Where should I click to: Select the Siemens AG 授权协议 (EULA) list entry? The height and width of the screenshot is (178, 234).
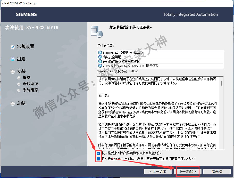point(160,53)
